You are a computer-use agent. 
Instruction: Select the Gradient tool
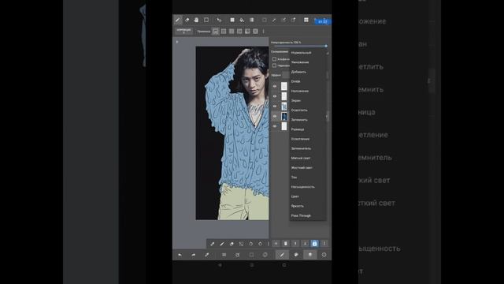pos(252,20)
